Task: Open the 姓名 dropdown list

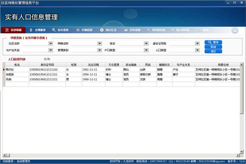Action: point(146,43)
